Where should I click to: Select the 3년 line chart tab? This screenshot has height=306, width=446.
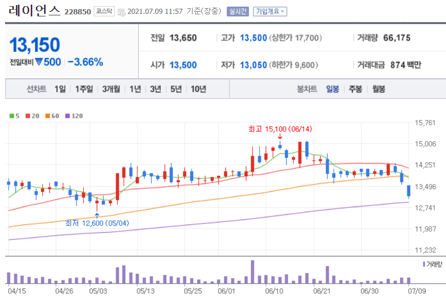156,89
